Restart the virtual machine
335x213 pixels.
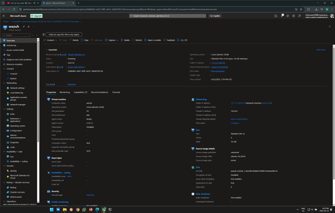pos(74,40)
